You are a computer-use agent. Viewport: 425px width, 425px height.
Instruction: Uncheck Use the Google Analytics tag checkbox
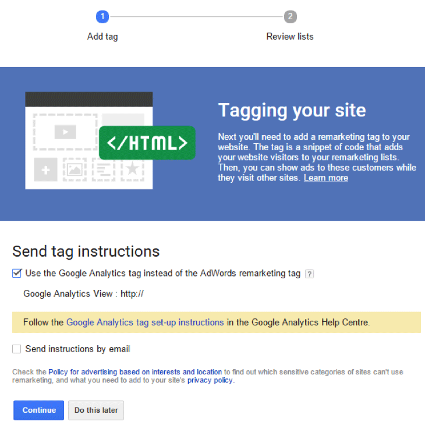coord(16,273)
